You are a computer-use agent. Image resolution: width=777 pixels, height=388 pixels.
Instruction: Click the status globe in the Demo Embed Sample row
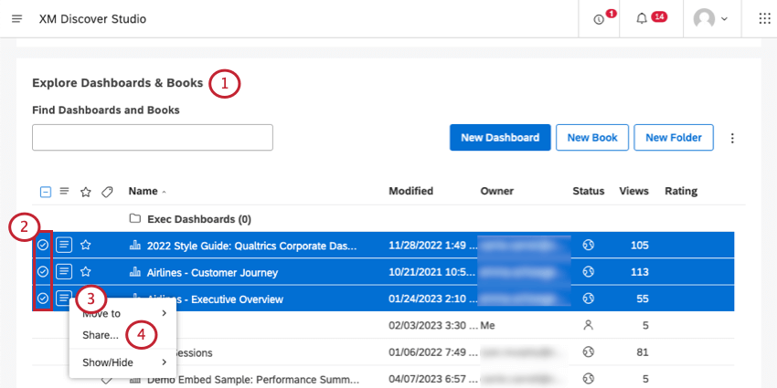tap(588, 379)
